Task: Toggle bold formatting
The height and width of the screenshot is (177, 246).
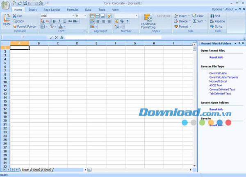Action: click(x=54, y=21)
